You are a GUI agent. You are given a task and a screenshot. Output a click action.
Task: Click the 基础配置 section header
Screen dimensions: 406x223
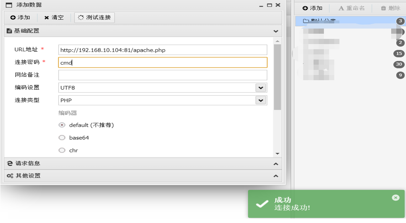tap(143, 31)
